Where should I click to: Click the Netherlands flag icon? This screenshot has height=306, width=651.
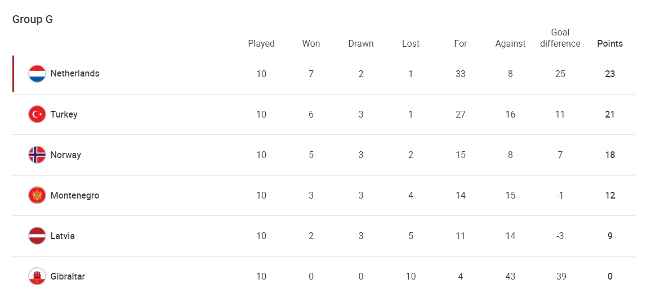[37, 74]
